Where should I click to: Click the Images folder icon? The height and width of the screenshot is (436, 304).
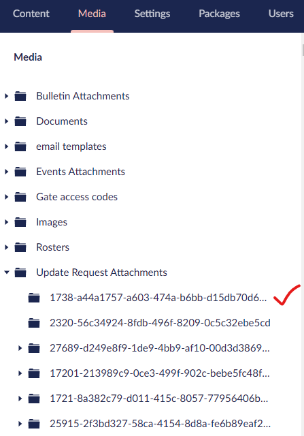point(20,222)
